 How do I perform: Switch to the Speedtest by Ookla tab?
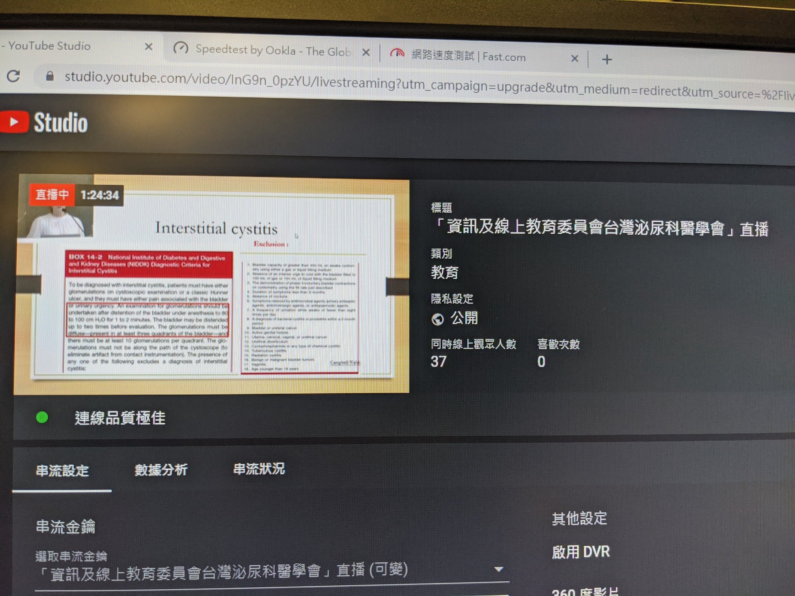click(x=272, y=50)
